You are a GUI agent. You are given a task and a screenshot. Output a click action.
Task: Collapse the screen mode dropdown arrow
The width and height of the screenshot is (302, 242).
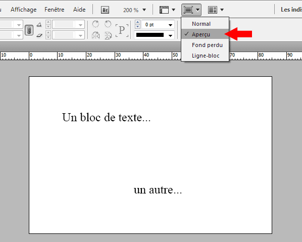click(x=198, y=10)
